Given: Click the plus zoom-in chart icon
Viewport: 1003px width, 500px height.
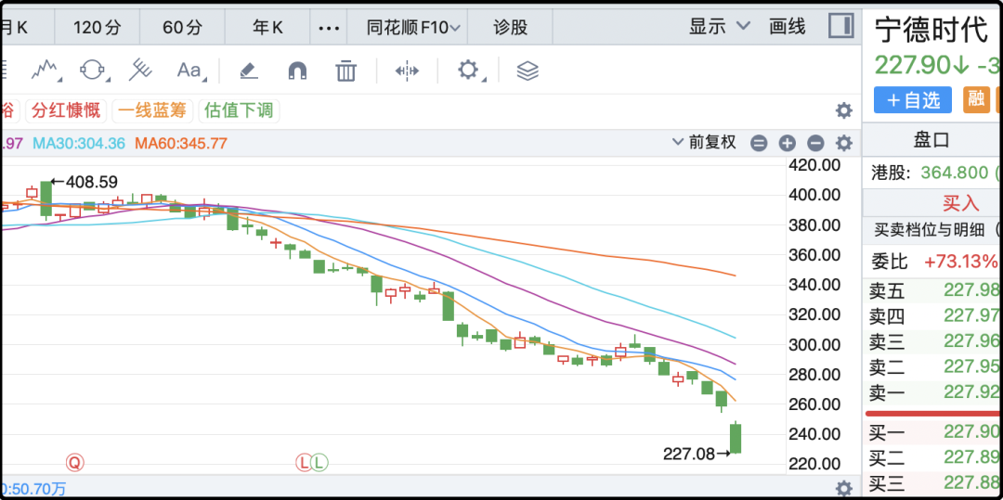Looking at the screenshot, I should pos(787,143).
